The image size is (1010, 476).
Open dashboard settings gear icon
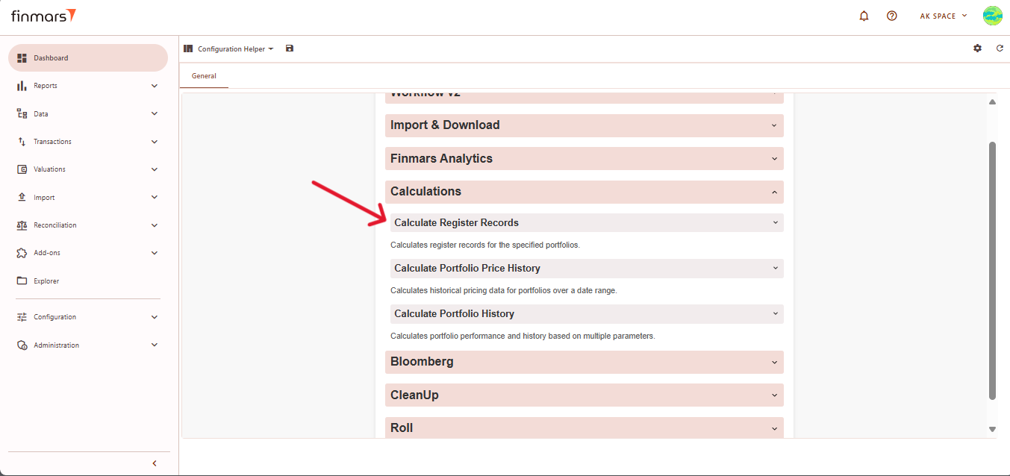pos(977,48)
